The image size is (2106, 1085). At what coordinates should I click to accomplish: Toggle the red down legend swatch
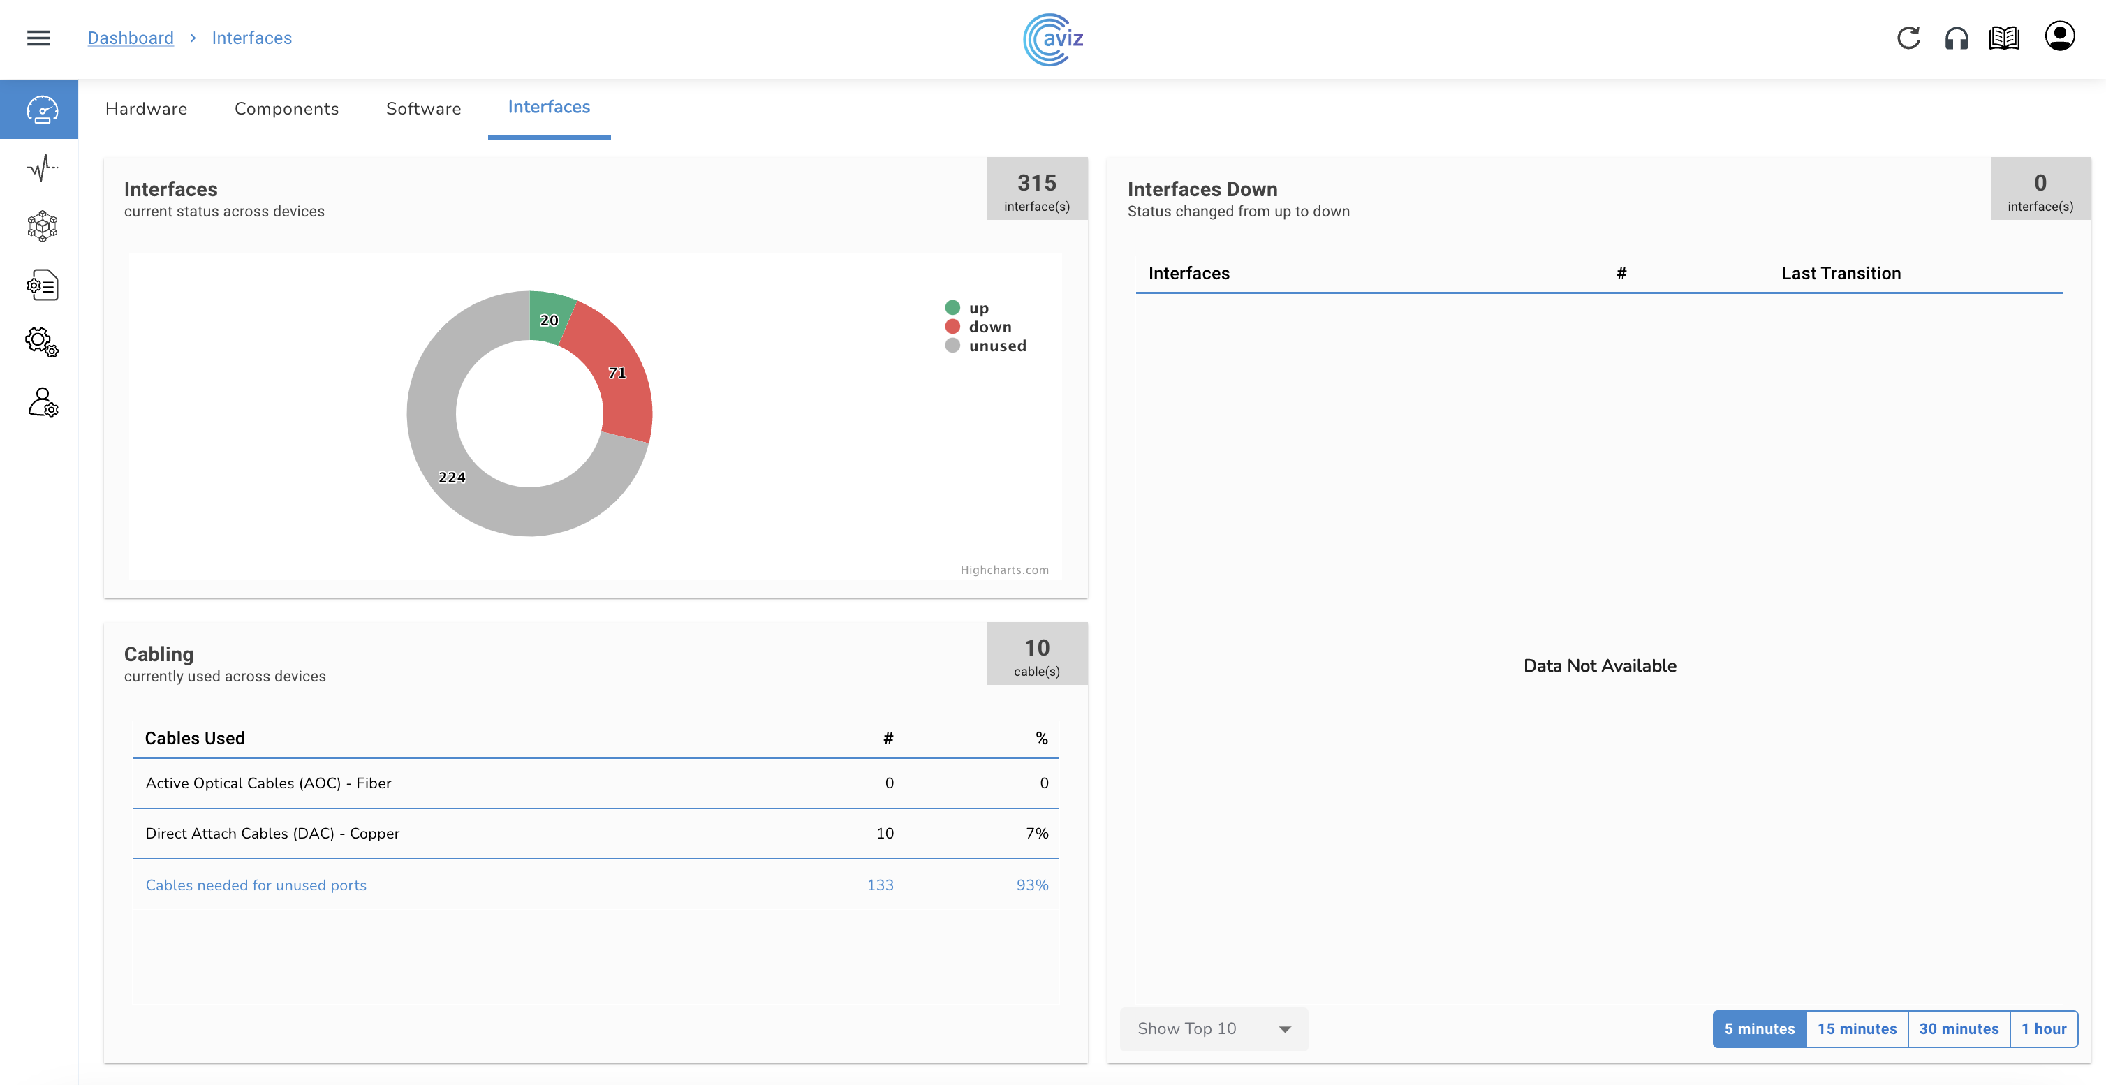pos(952,326)
